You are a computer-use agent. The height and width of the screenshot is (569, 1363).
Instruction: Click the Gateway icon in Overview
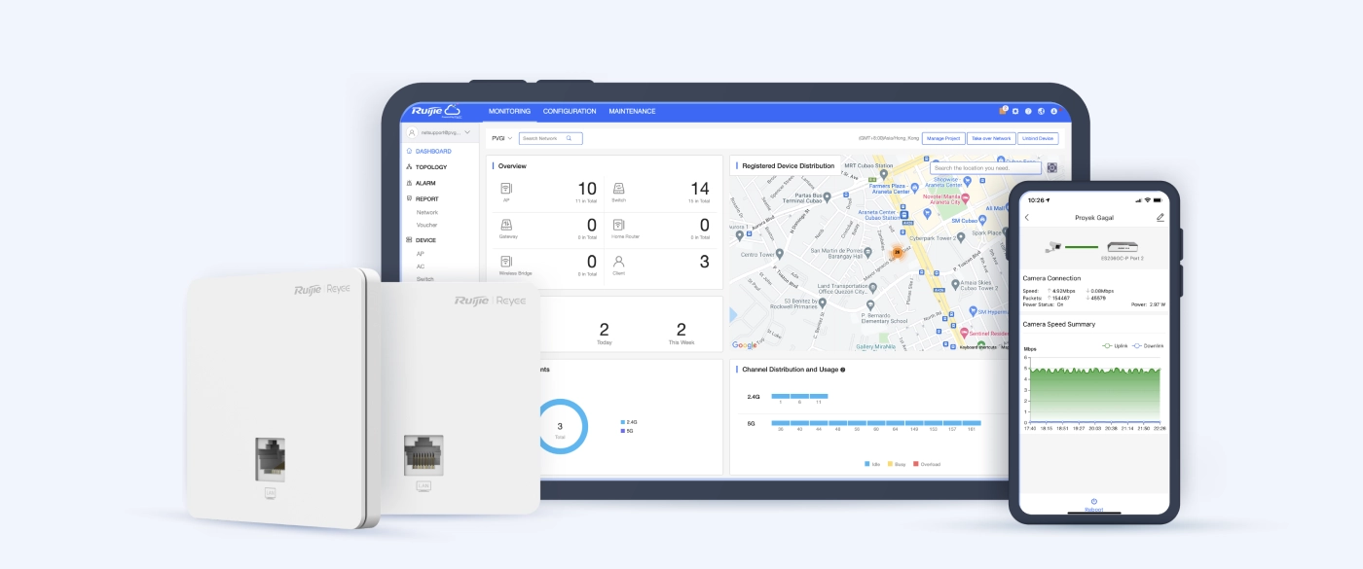(505, 225)
